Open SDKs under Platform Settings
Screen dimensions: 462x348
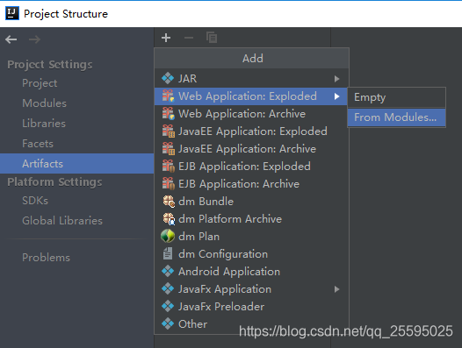coord(76,201)
